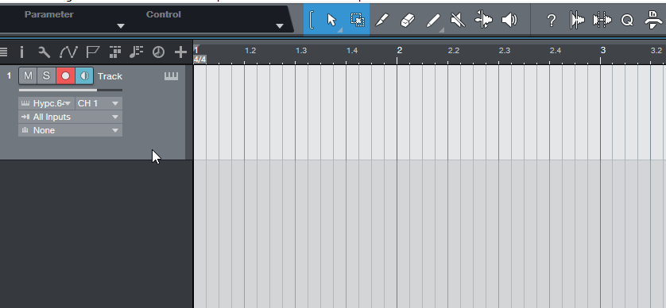The width and height of the screenshot is (666, 308).
Task: Select the Bend tool
Action: pyautogui.click(x=484, y=20)
